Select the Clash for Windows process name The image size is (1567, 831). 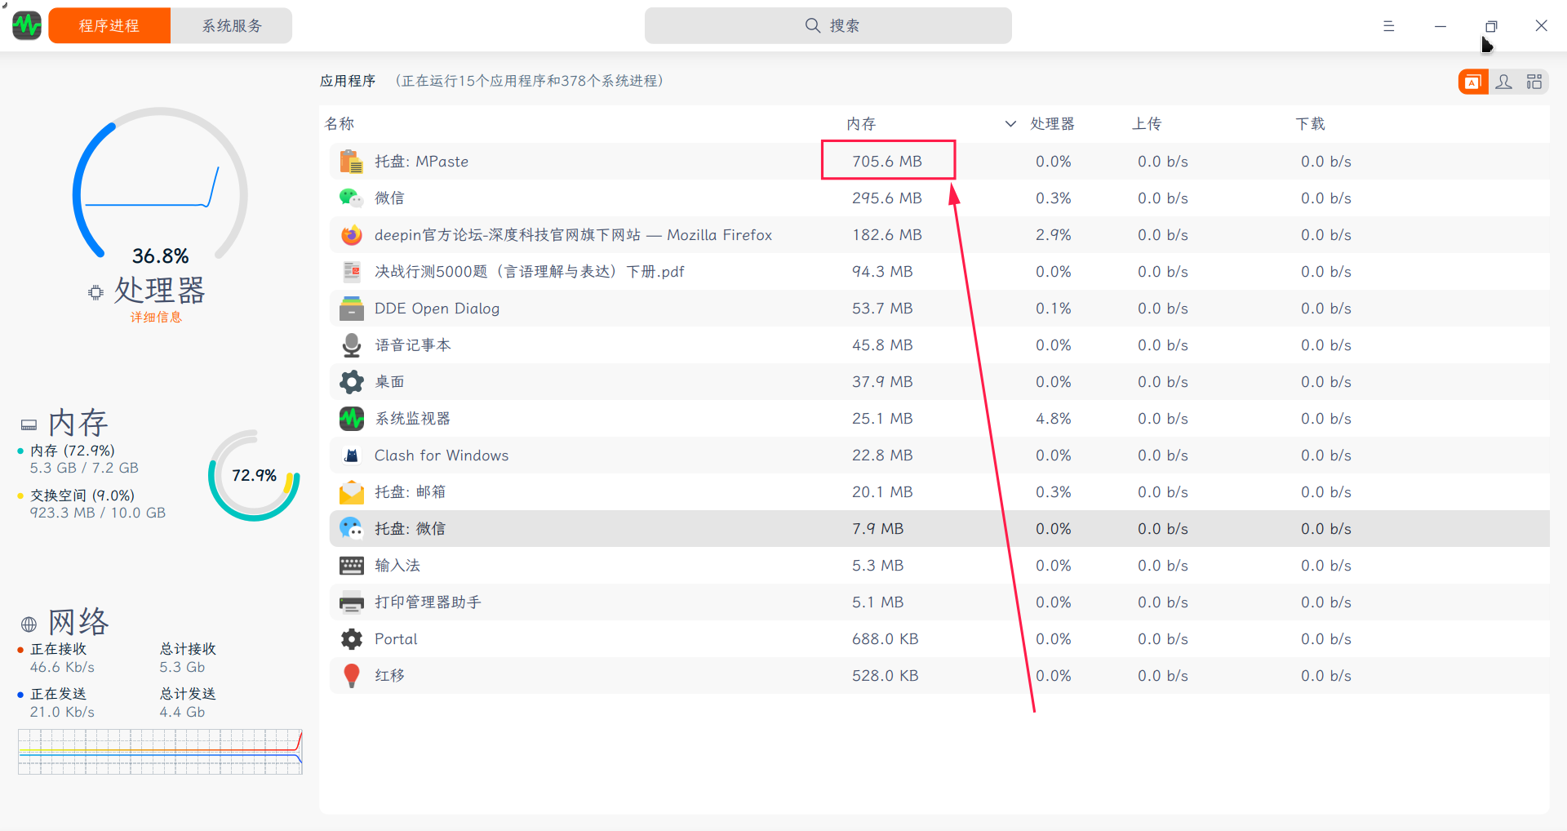[x=442, y=455]
